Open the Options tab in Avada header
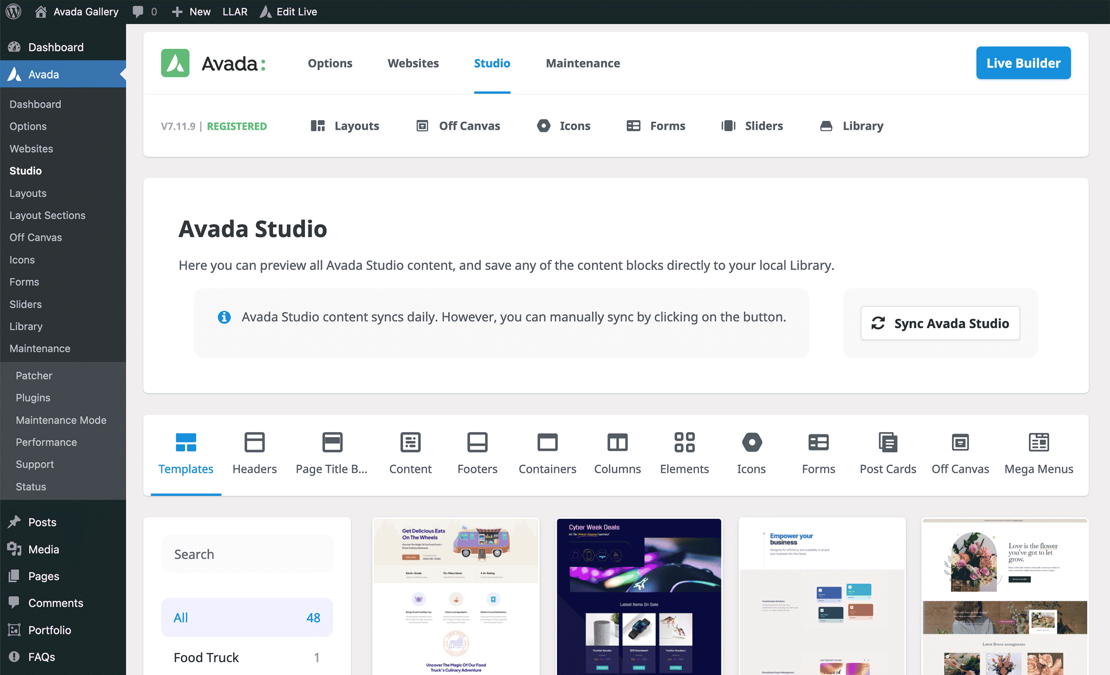The height and width of the screenshot is (675, 1110). click(330, 63)
